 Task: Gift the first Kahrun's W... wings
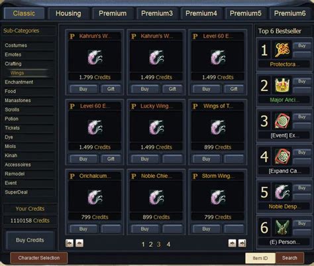pos(111,89)
